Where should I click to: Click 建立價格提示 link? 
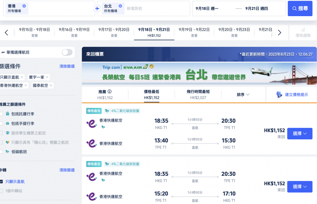click(296, 94)
